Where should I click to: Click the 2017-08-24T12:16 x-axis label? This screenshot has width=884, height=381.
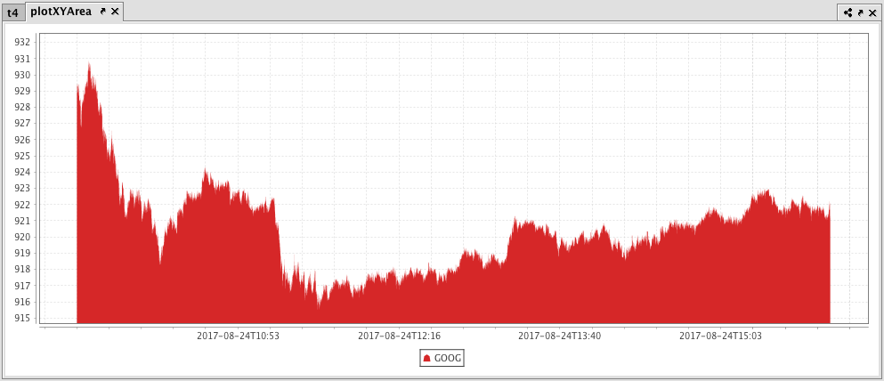[399, 336]
